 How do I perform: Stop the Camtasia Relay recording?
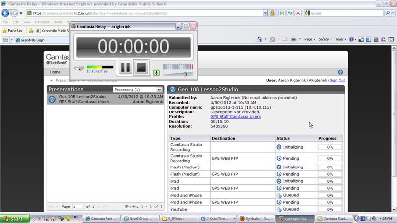(141, 68)
